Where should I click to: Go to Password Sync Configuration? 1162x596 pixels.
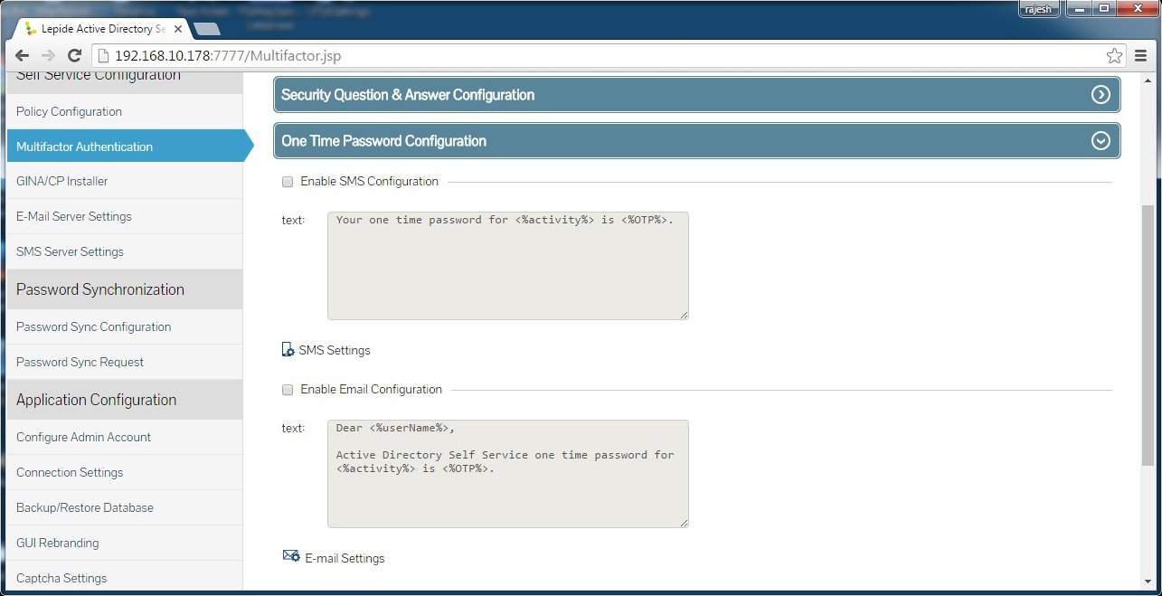click(x=93, y=326)
